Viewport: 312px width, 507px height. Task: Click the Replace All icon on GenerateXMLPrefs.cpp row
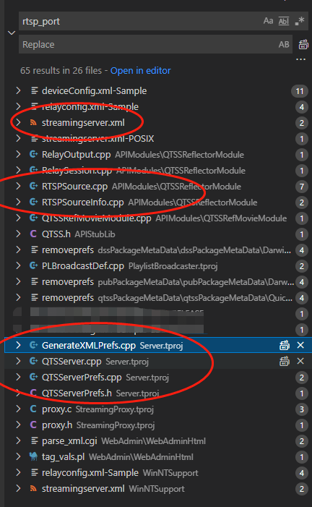[285, 345]
